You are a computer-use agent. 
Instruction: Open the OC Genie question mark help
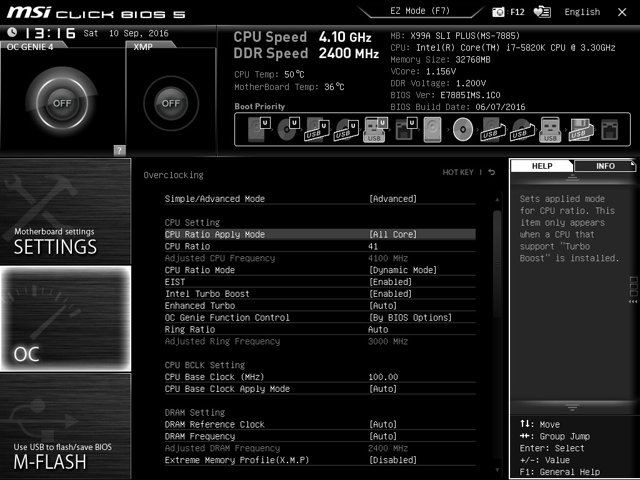[x=119, y=150]
